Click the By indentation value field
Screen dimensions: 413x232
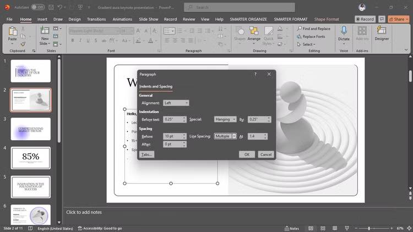point(259,119)
